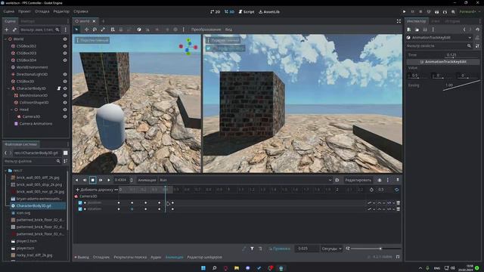Screen dimensions: 484x272
Task: Open the Вывод bottom panel
Action: coord(82,257)
